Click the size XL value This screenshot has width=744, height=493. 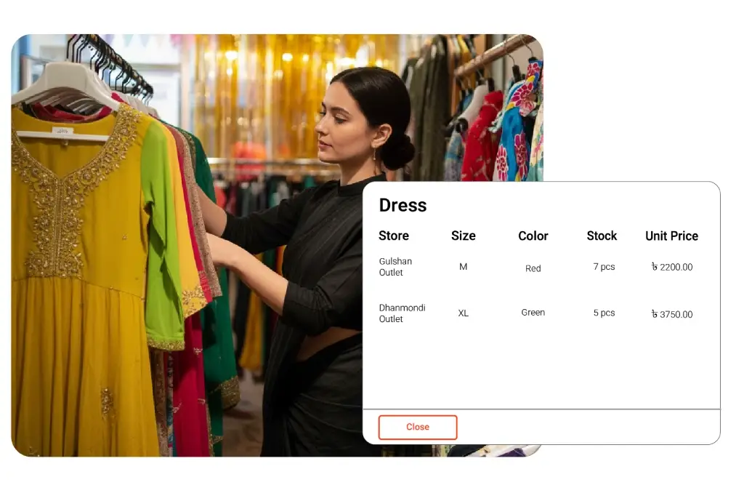(463, 313)
